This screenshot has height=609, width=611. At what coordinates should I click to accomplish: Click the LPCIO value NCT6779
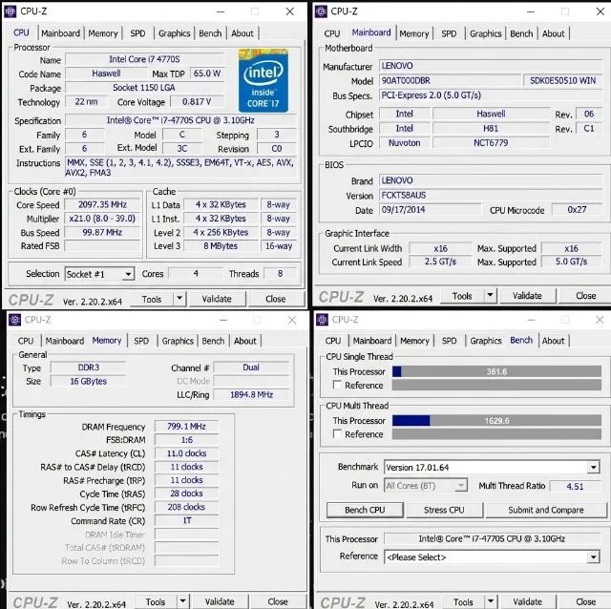tap(491, 142)
